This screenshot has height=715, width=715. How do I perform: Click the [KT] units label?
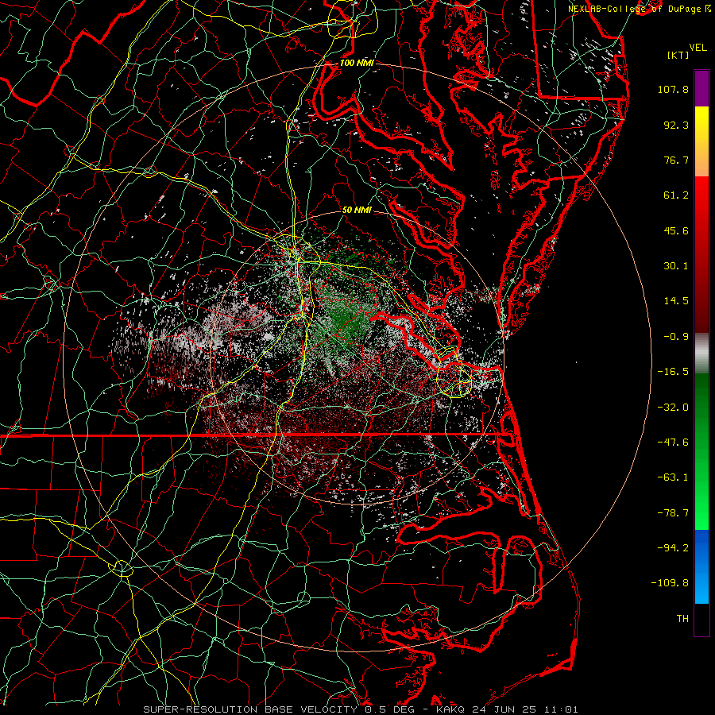[678, 55]
